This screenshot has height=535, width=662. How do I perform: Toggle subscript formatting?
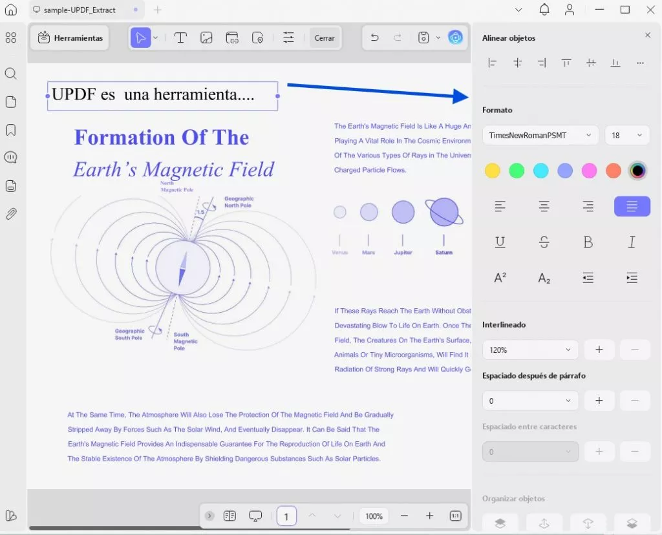(544, 278)
